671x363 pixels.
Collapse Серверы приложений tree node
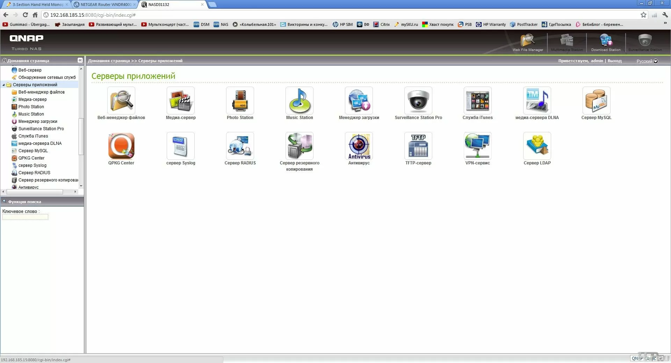[x=4, y=85]
